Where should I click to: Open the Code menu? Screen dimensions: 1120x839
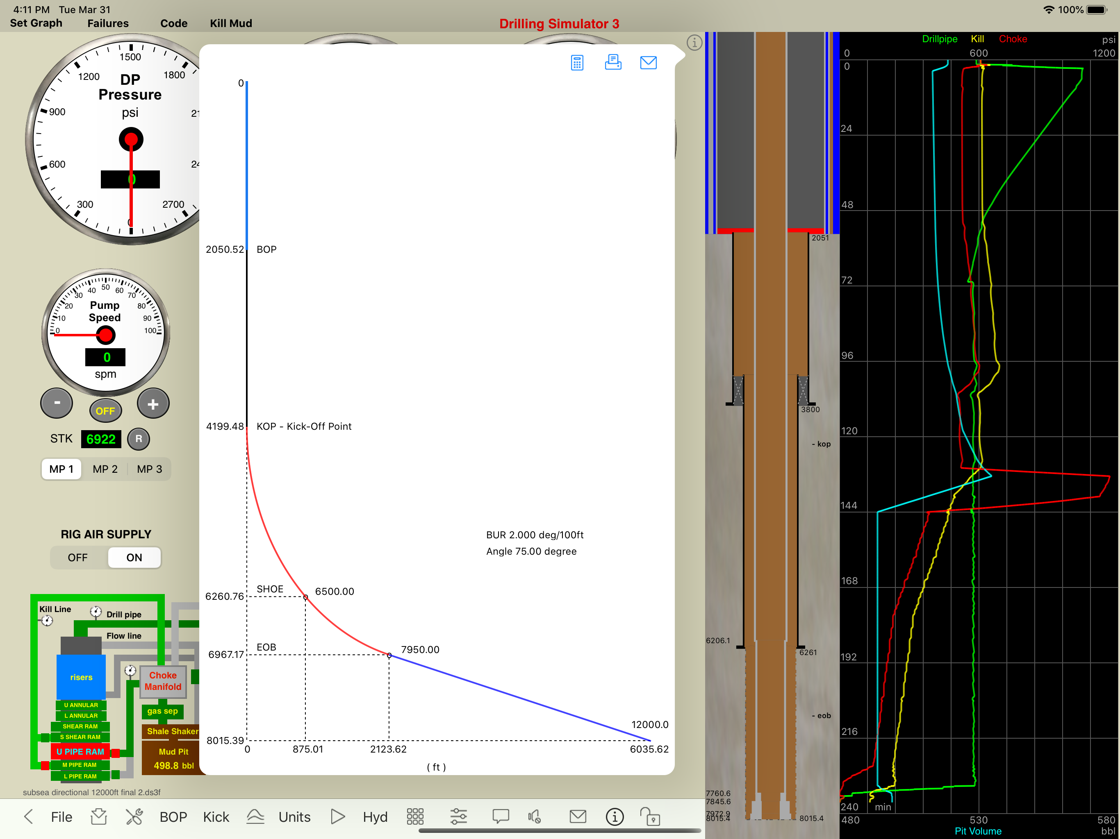[174, 23]
